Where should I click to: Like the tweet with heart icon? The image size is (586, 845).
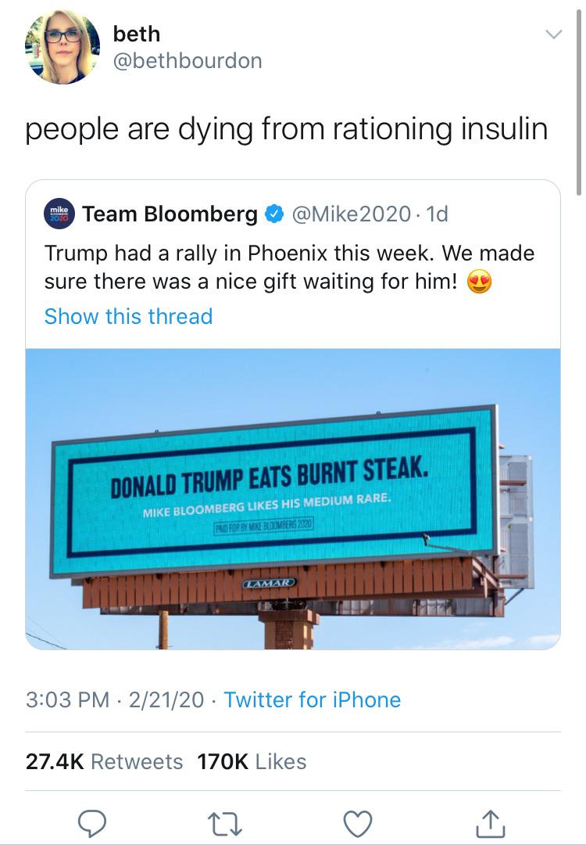pyautogui.click(x=358, y=823)
